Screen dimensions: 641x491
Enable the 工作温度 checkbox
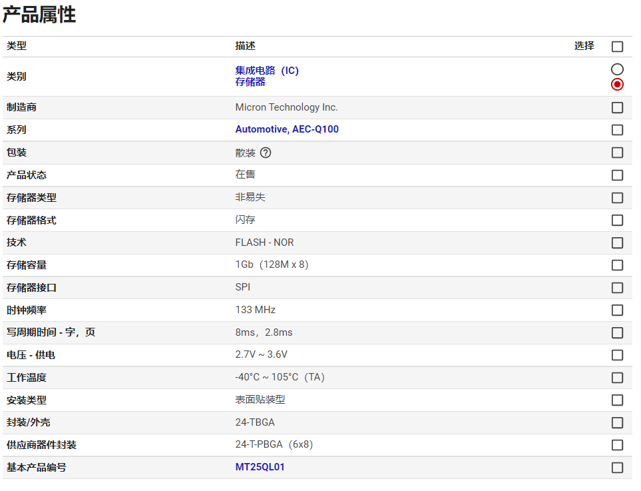pos(617,378)
